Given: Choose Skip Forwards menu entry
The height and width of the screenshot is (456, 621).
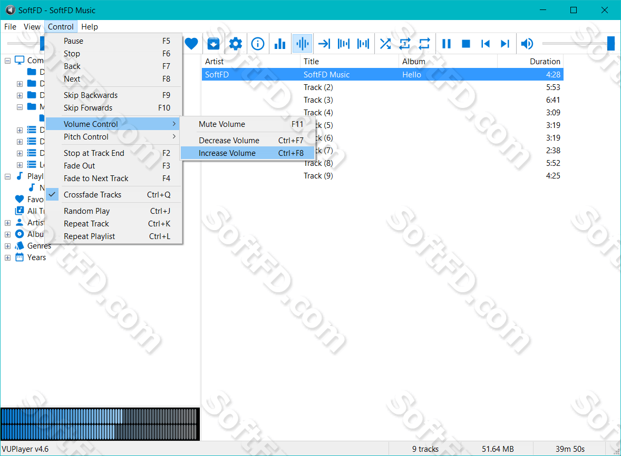Looking at the screenshot, I should [x=113, y=107].
